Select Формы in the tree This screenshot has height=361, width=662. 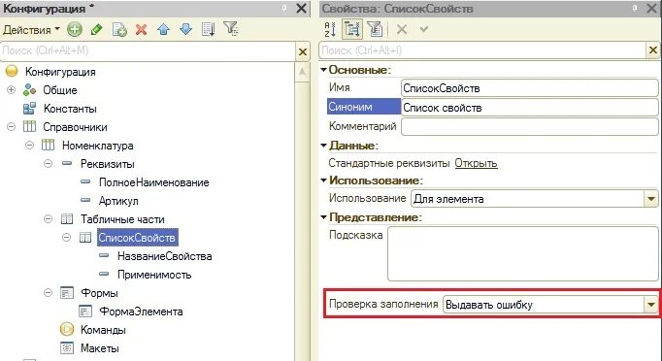[99, 293]
